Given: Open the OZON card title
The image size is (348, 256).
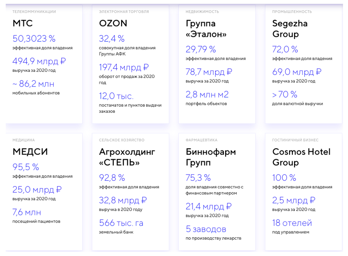Looking at the screenshot, I should pyautogui.click(x=113, y=24).
